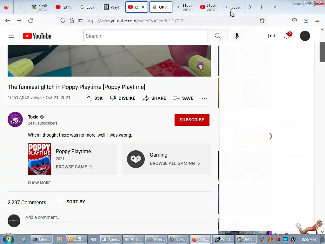Open the notifications bell
325x244 pixels.
click(287, 36)
